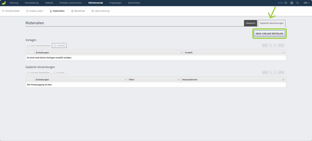Click the green banana logo icon

pyautogui.click(x=4, y=3)
